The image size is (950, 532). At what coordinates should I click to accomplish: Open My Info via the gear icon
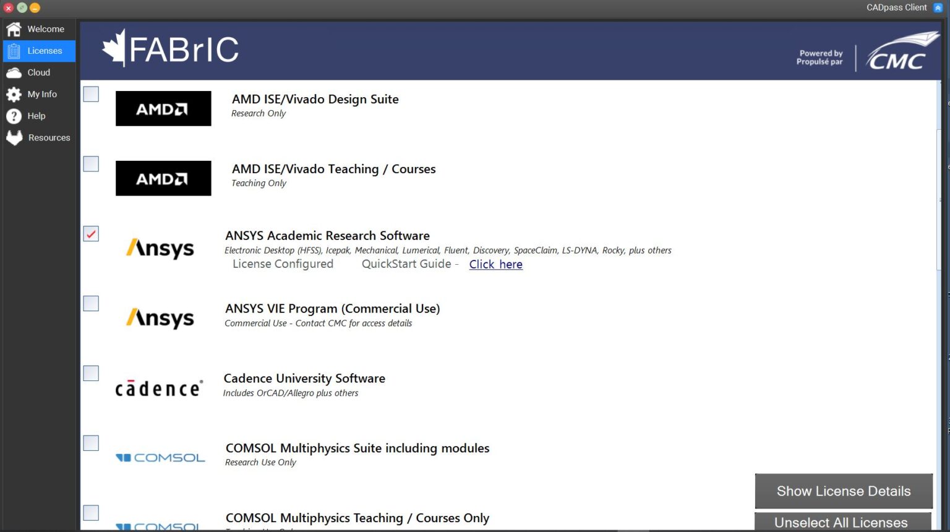point(14,94)
